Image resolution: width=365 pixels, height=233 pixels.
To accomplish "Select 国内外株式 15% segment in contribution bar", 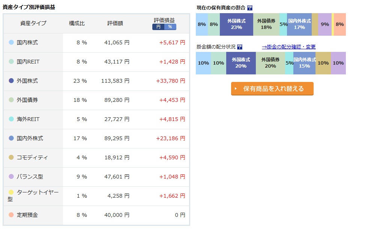I will 304,63.
